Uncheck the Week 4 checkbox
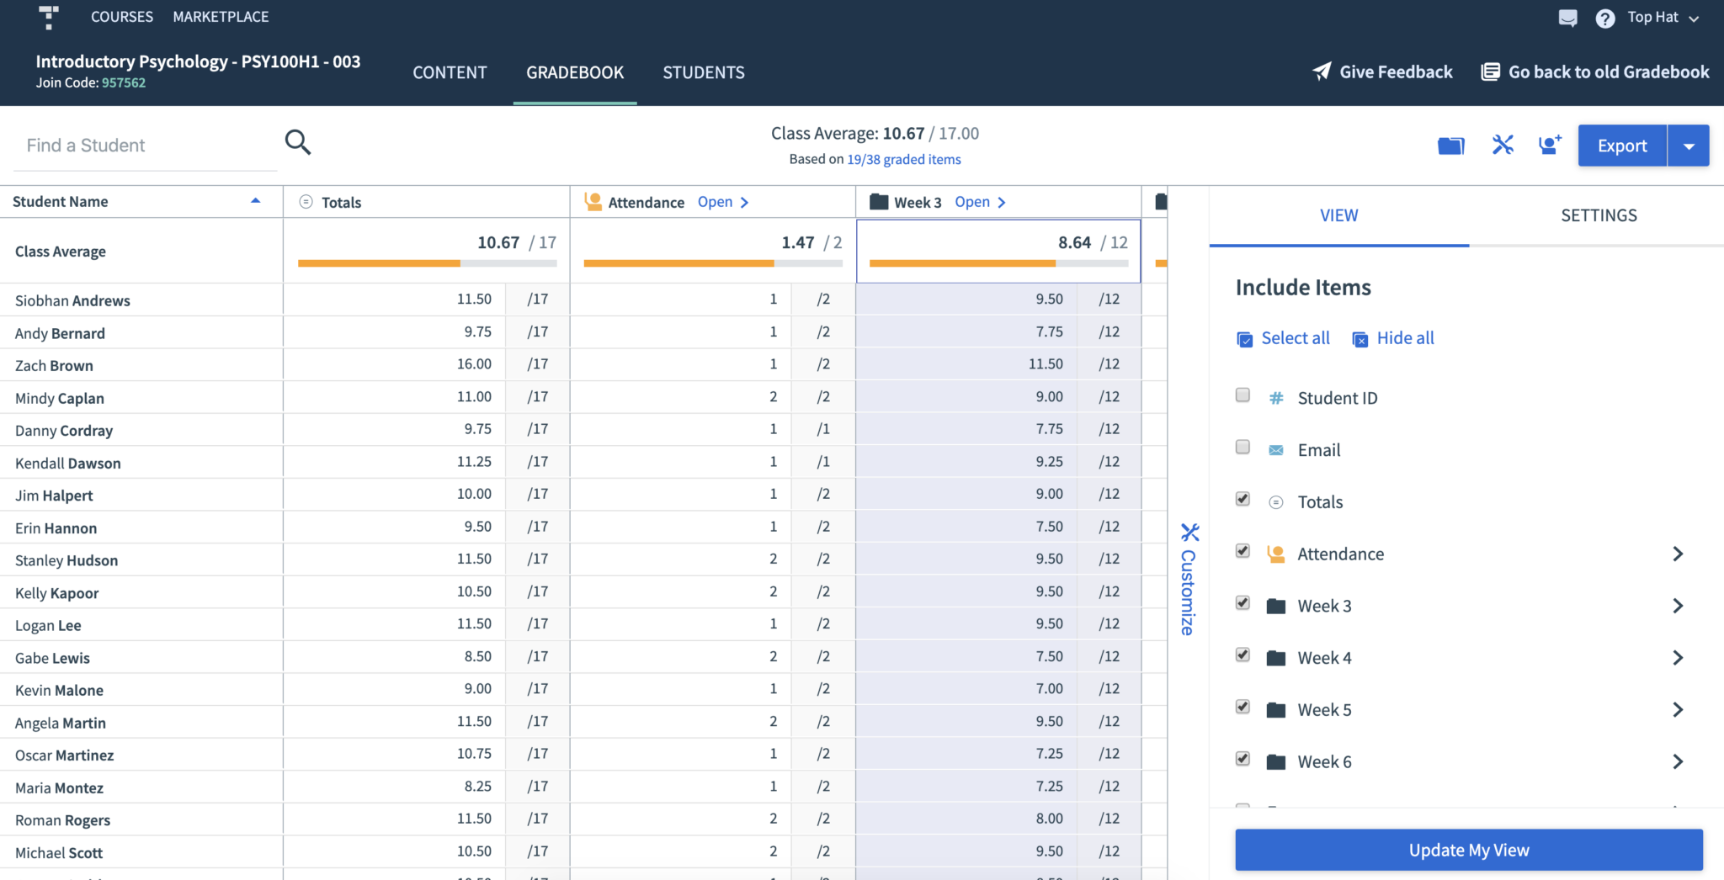This screenshot has height=880, width=1724. point(1242,655)
